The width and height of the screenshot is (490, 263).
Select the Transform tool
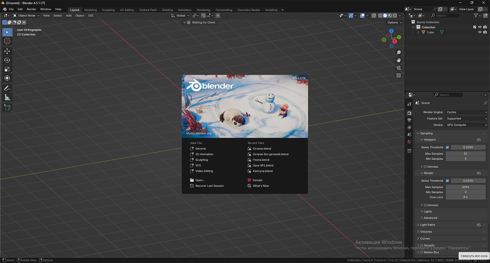pyautogui.click(x=7, y=78)
